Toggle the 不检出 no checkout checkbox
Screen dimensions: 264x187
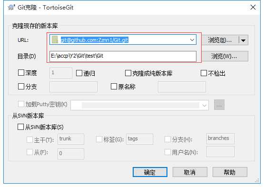pos(204,73)
